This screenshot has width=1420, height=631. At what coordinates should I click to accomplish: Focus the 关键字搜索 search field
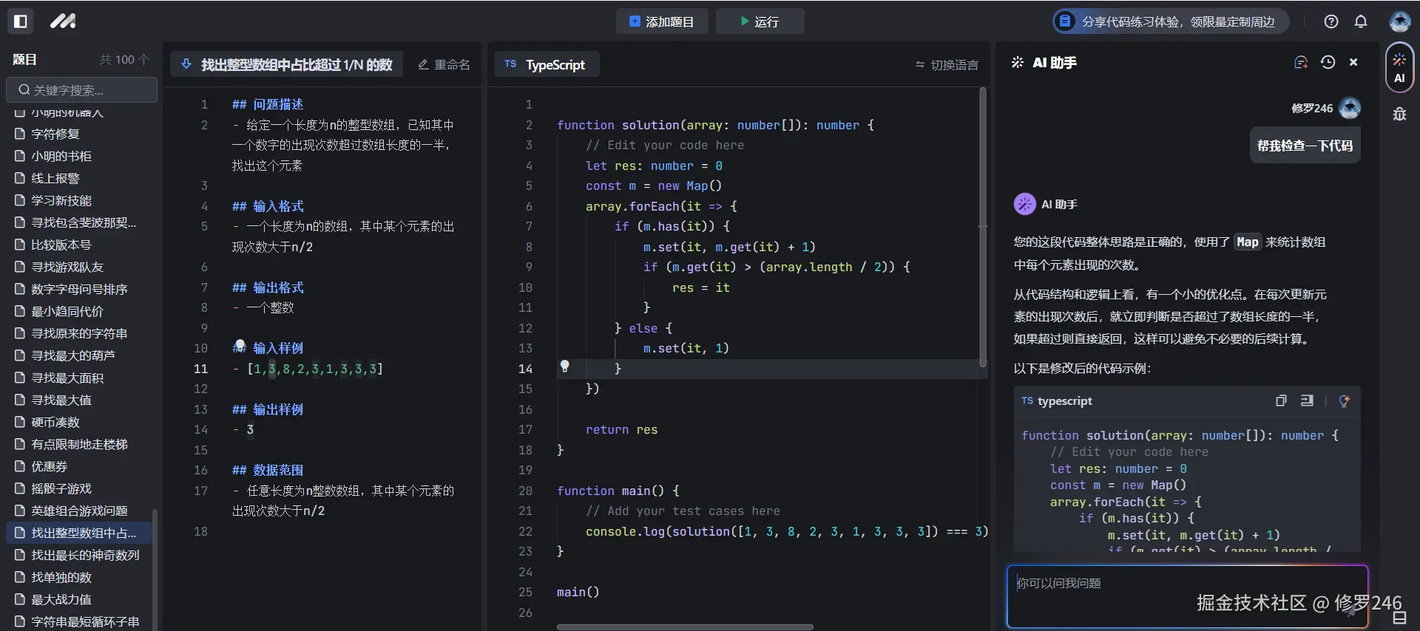(81, 90)
